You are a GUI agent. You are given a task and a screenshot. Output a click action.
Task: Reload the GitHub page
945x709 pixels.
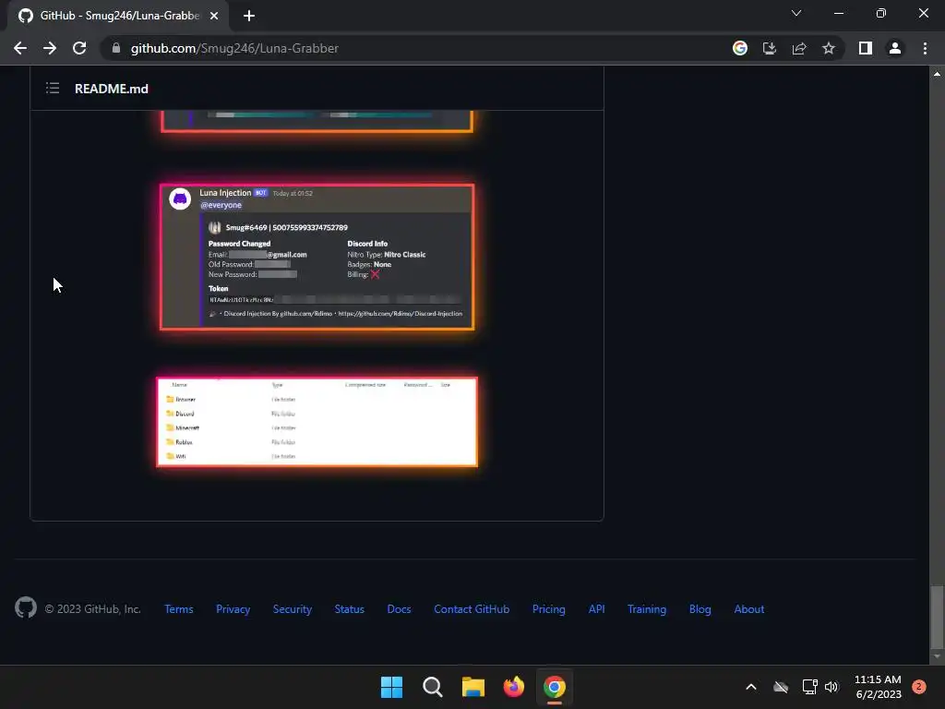click(x=79, y=48)
